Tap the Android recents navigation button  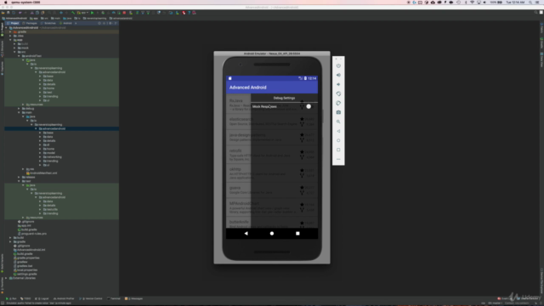[x=297, y=234]
